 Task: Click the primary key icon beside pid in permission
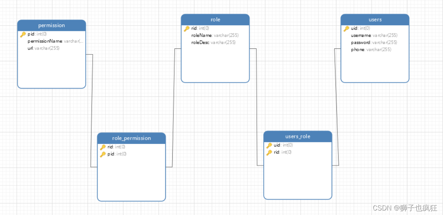coord(23,35)
